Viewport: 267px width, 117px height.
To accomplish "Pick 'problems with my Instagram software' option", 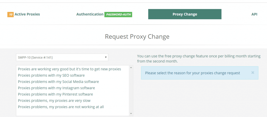I will pyautogui.click(x=56, y=88).
